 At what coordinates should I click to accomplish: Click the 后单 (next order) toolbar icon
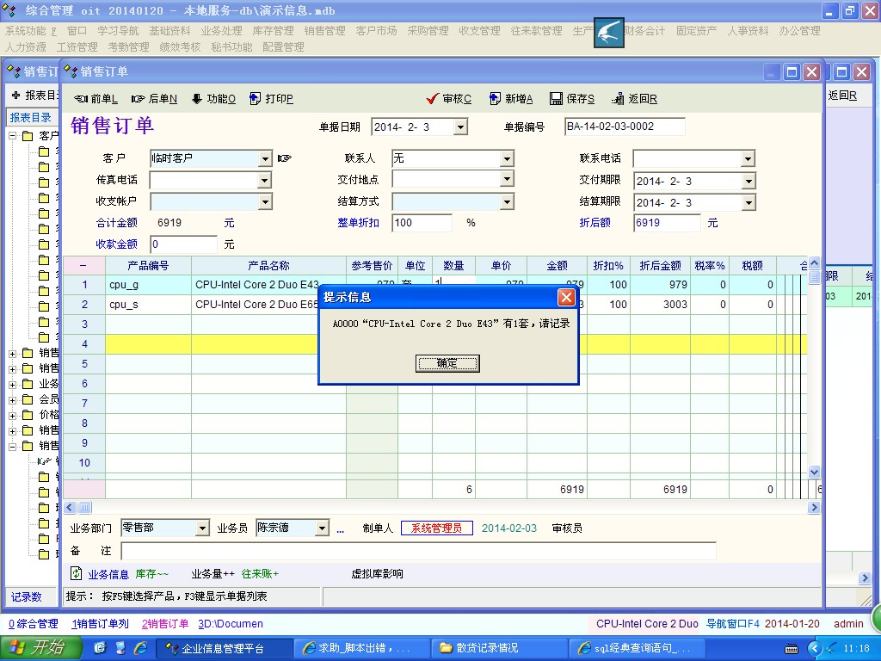[139, 99]
